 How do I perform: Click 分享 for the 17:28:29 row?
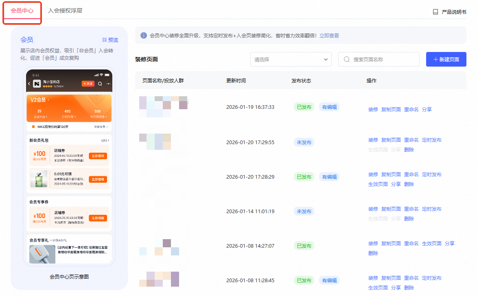coord(396,184)
